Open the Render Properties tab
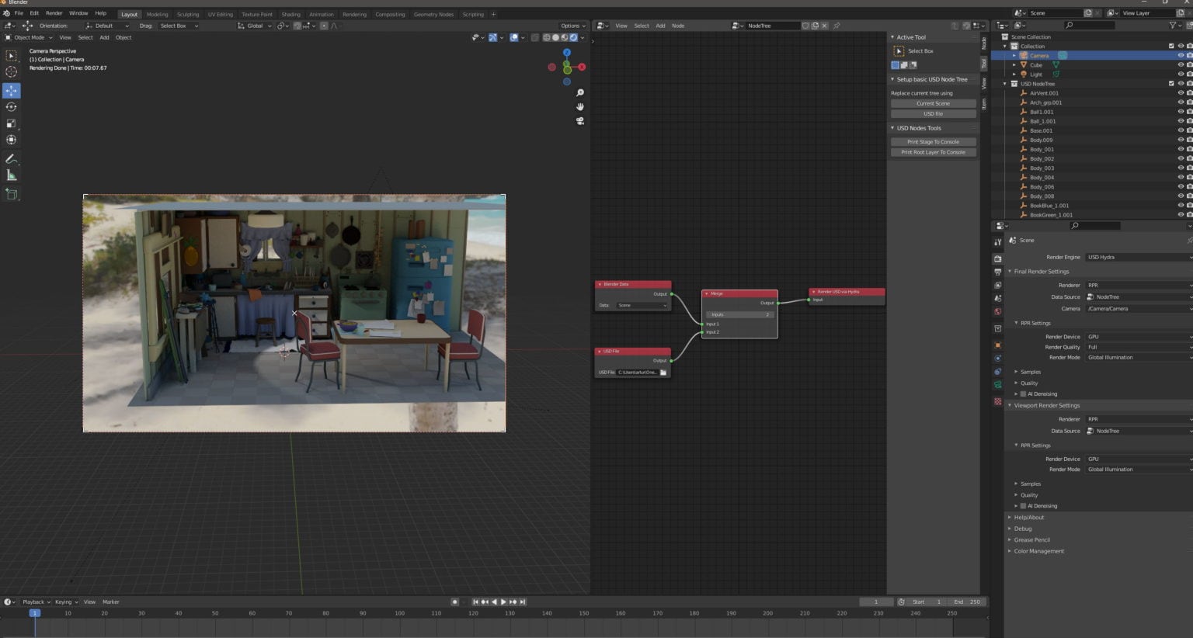This screenshot has height=638, width=1193. pos(998,257)
